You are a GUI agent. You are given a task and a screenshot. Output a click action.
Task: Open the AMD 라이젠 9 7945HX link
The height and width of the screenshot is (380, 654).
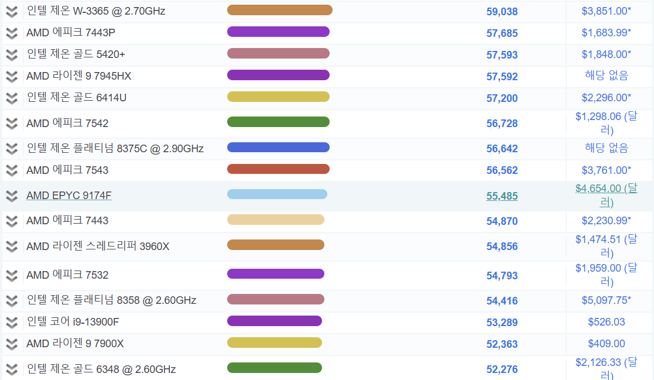point(79,76)
